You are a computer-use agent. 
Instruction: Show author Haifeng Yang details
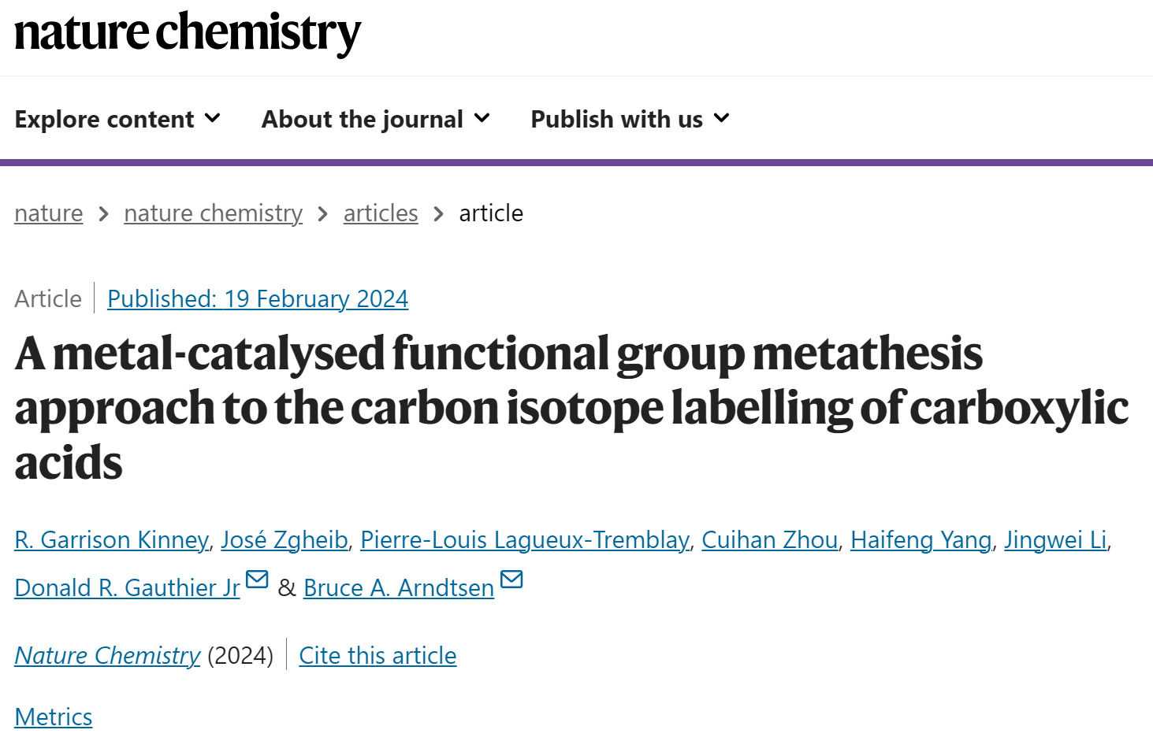click(921, 540)
